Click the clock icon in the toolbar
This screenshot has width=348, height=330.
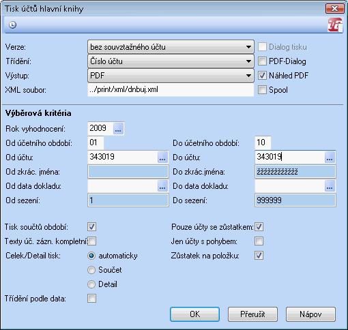12,25
